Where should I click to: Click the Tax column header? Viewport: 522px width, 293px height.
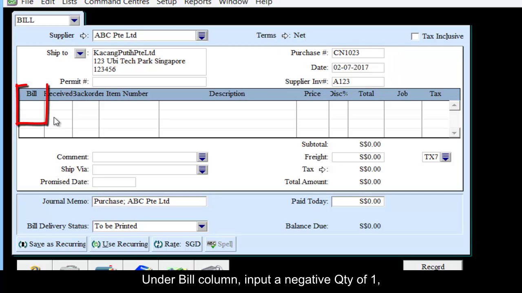tap(435, 94)
